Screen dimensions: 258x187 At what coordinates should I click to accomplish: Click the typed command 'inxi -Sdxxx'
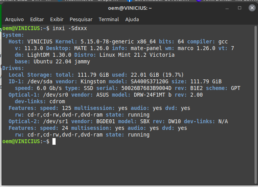tap(70, 28)
